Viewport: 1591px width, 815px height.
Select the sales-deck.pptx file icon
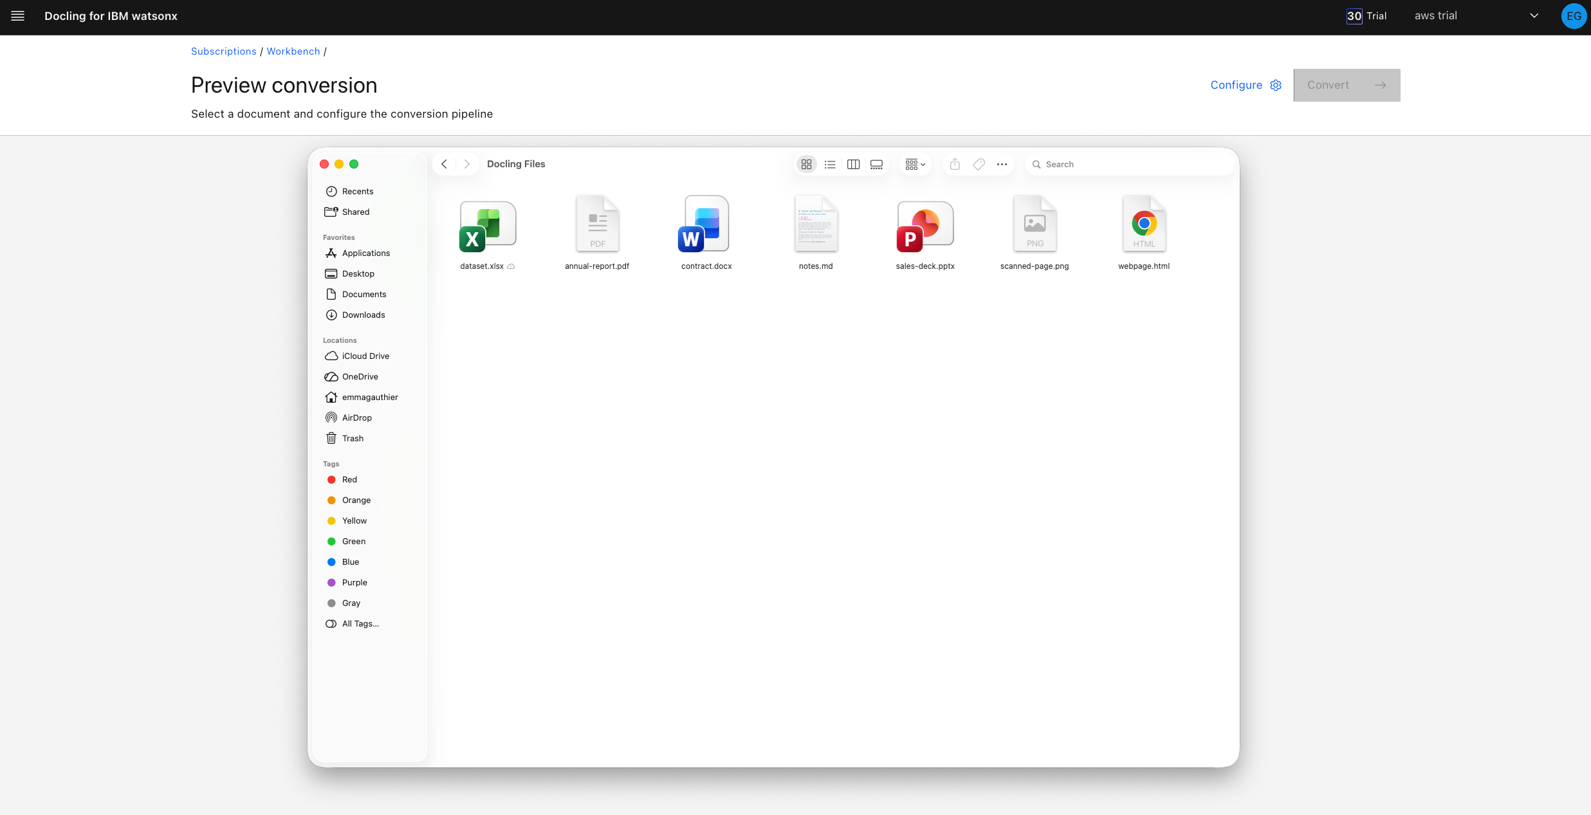click(925, 226)
